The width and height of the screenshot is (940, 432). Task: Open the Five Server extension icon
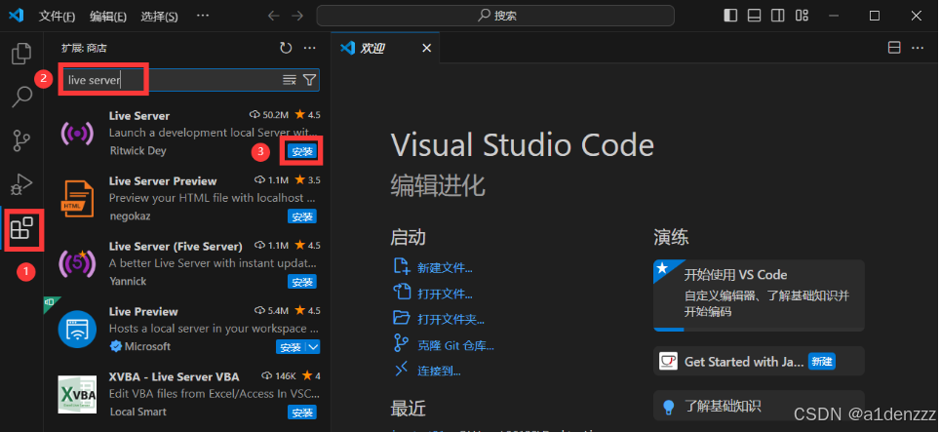tap(77, 263)
